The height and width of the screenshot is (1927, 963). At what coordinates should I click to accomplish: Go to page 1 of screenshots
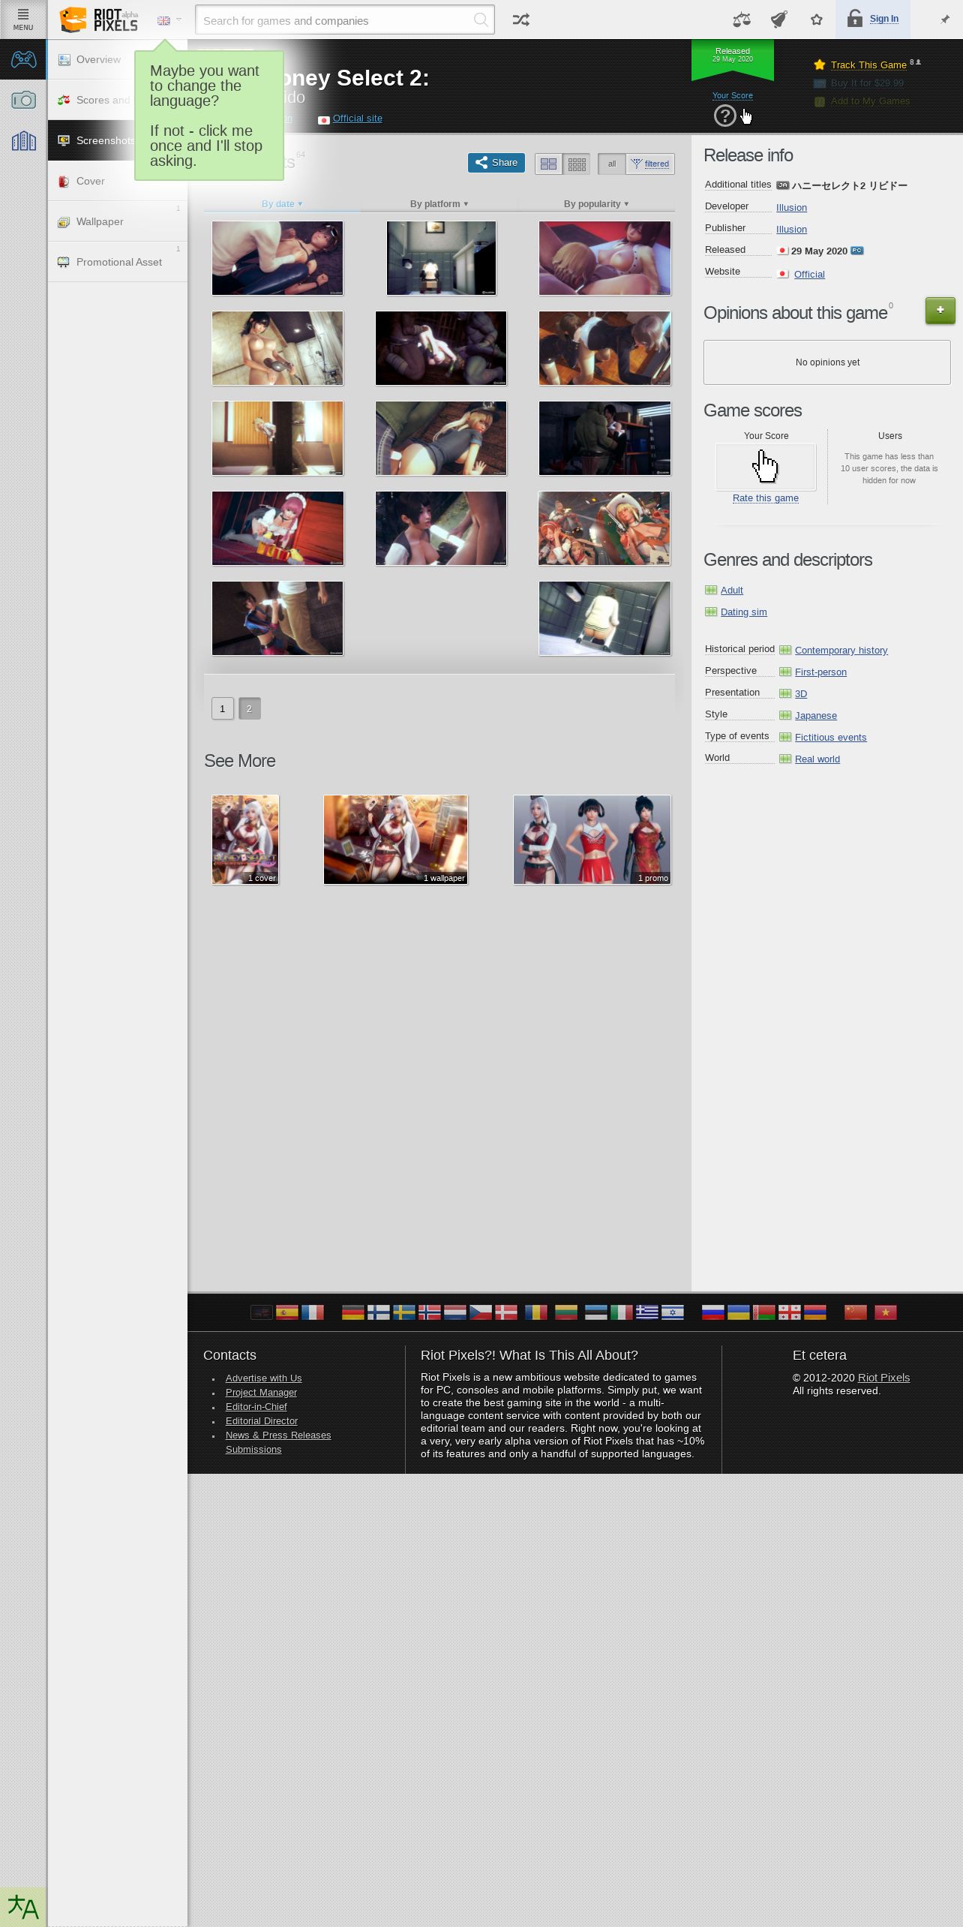(222, 708)
